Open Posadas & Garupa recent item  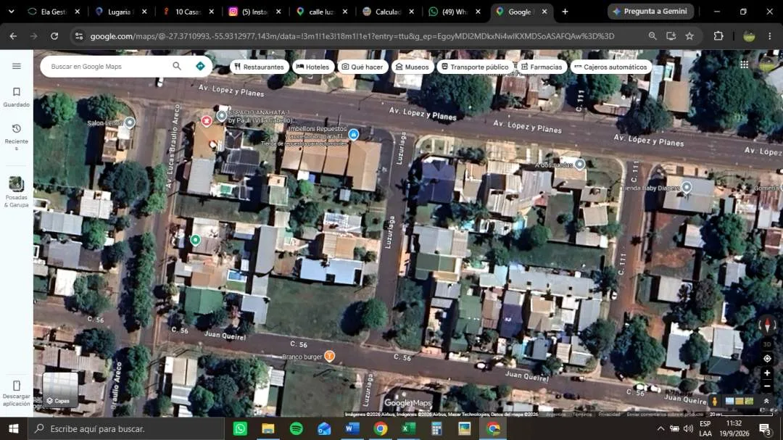click(17, 192)
